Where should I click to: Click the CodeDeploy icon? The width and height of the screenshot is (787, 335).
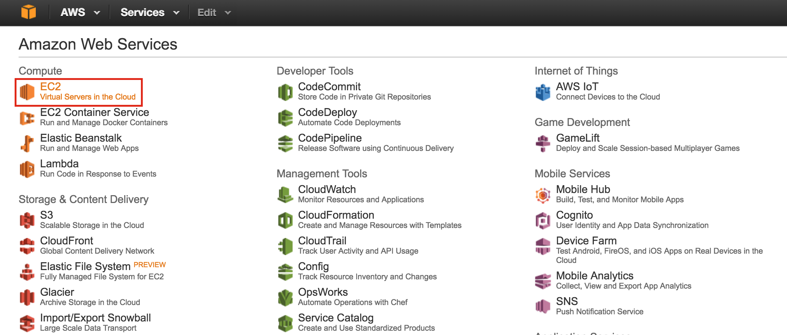tap(285, 118)
